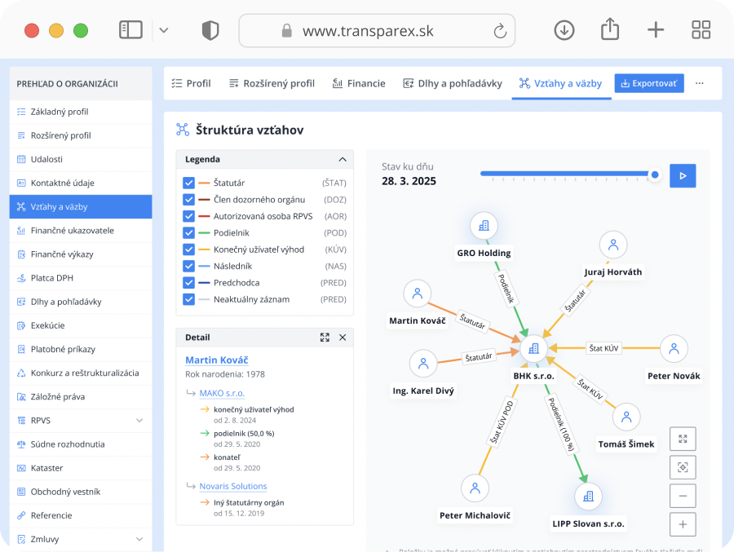Close the Detail panel
Image resolution: width=734 pixels, height=552 pixels.
[x=343, y=338]
